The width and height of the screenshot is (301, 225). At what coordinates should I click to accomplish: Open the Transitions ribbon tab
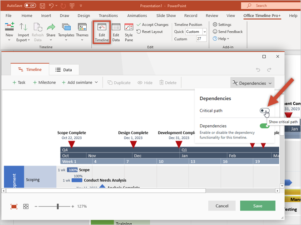click(x=108, y=15)
